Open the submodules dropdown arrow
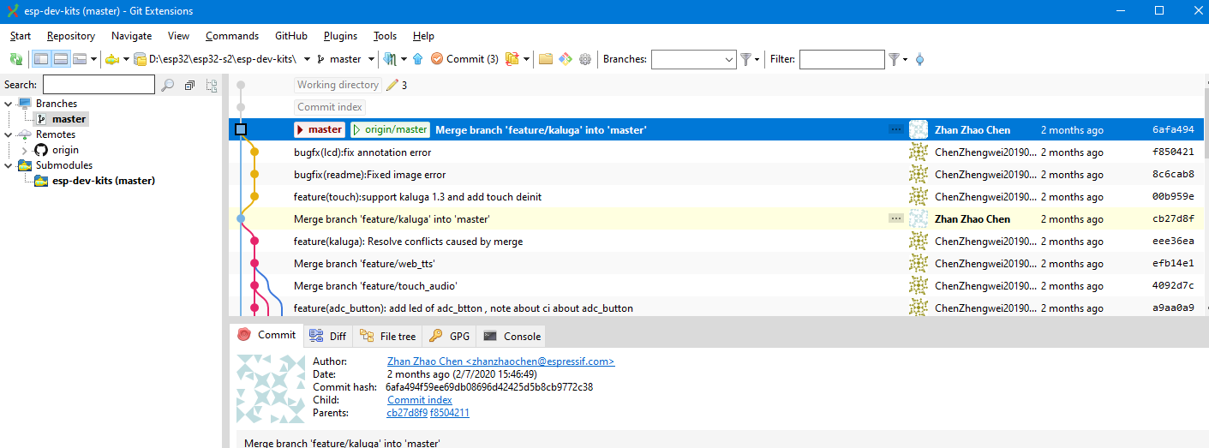 tap(126, 59)
